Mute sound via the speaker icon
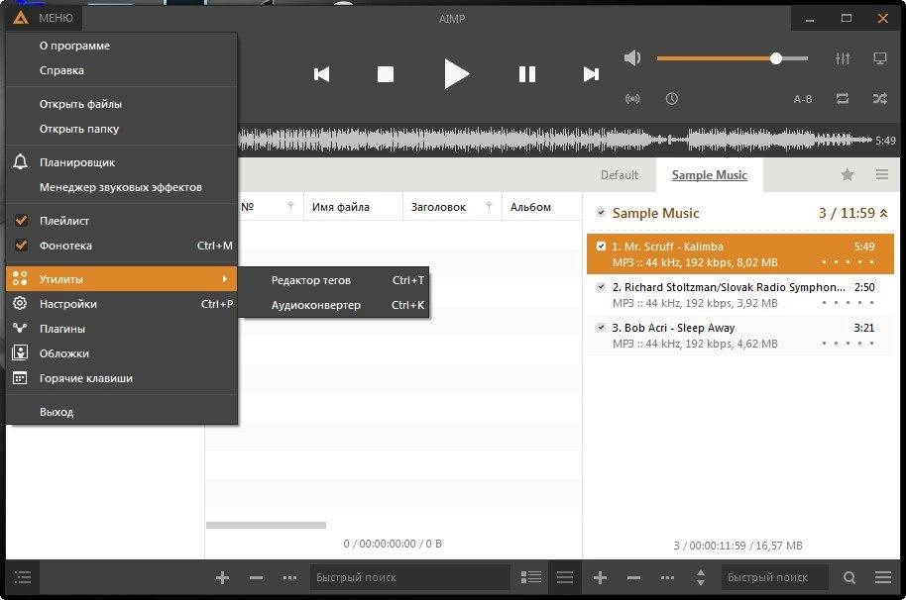Screen dimensions: 906x600 pos(632,58)
